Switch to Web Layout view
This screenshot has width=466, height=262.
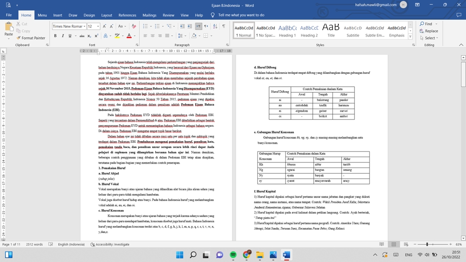pos(406,244)
